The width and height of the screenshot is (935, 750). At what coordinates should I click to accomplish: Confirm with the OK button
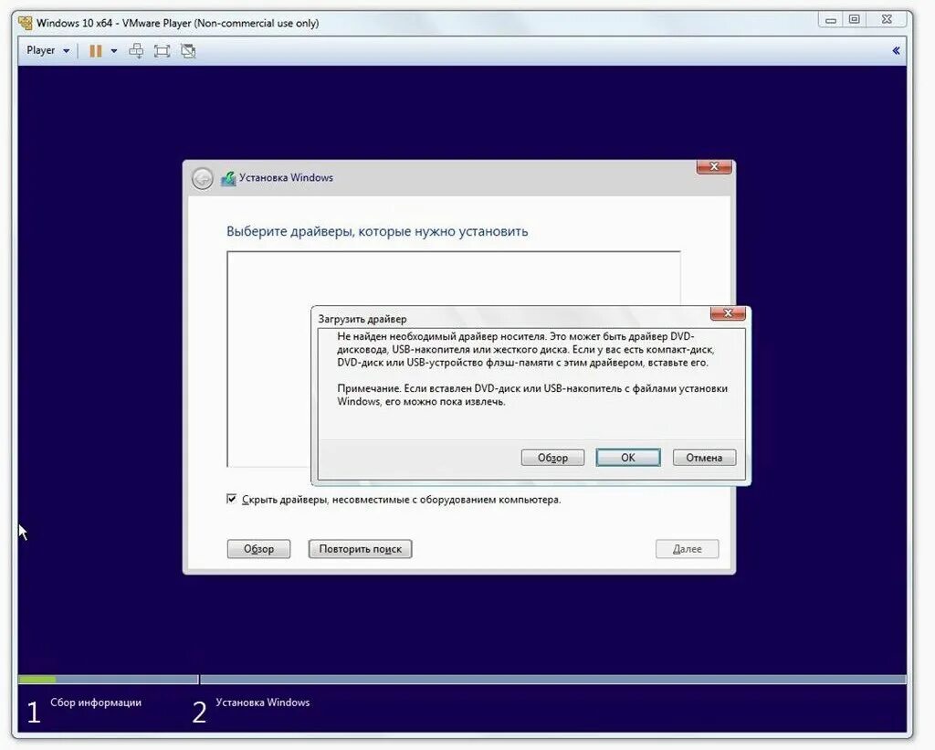point(628,458)
